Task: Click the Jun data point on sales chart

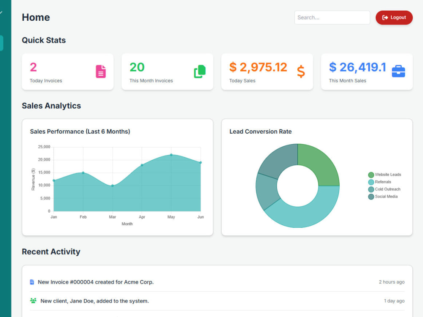Action: click(201, 162)
